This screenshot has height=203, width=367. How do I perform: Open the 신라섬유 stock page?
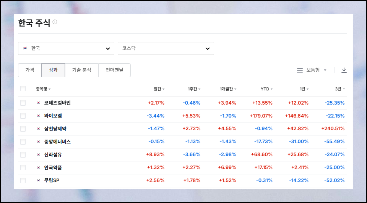(53, 155)
